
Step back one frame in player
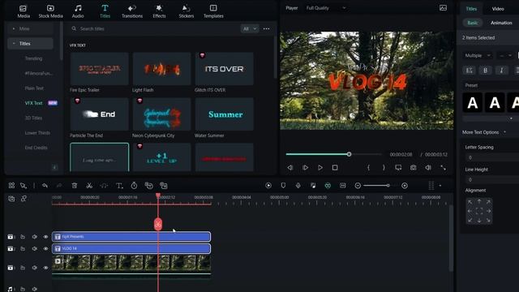(290, 168)
